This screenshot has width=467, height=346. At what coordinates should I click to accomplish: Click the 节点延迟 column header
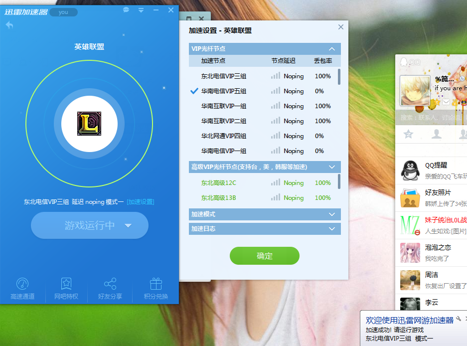283,61
